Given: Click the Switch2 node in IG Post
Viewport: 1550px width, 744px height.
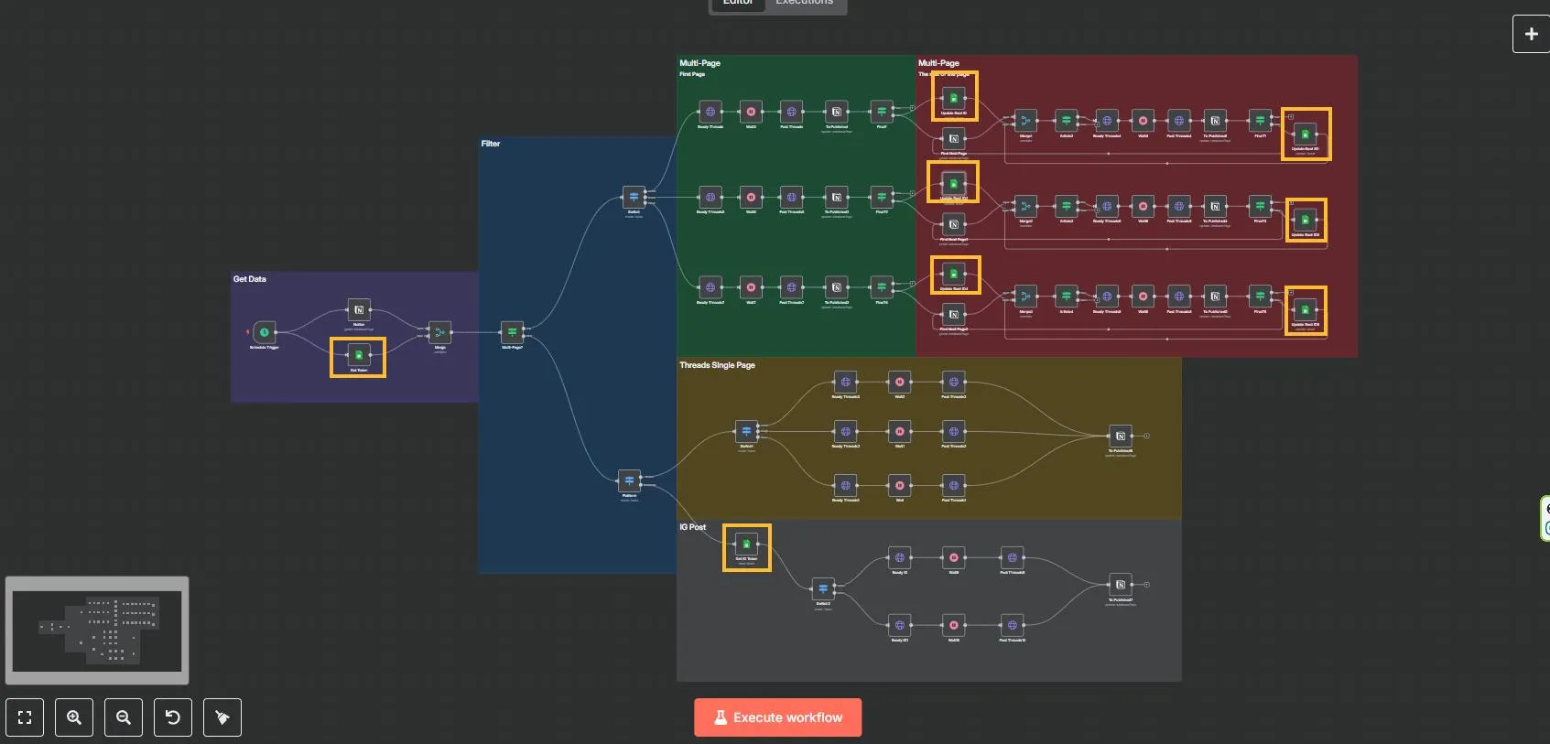Looking at the screenshot, I should point(823,588).
